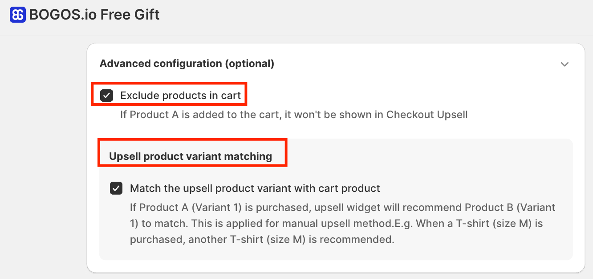Uncheck the Exclude products in cart checkbox
Image resolution: width=593 pixels, height=279 pixels.
(x=107, y=96)
